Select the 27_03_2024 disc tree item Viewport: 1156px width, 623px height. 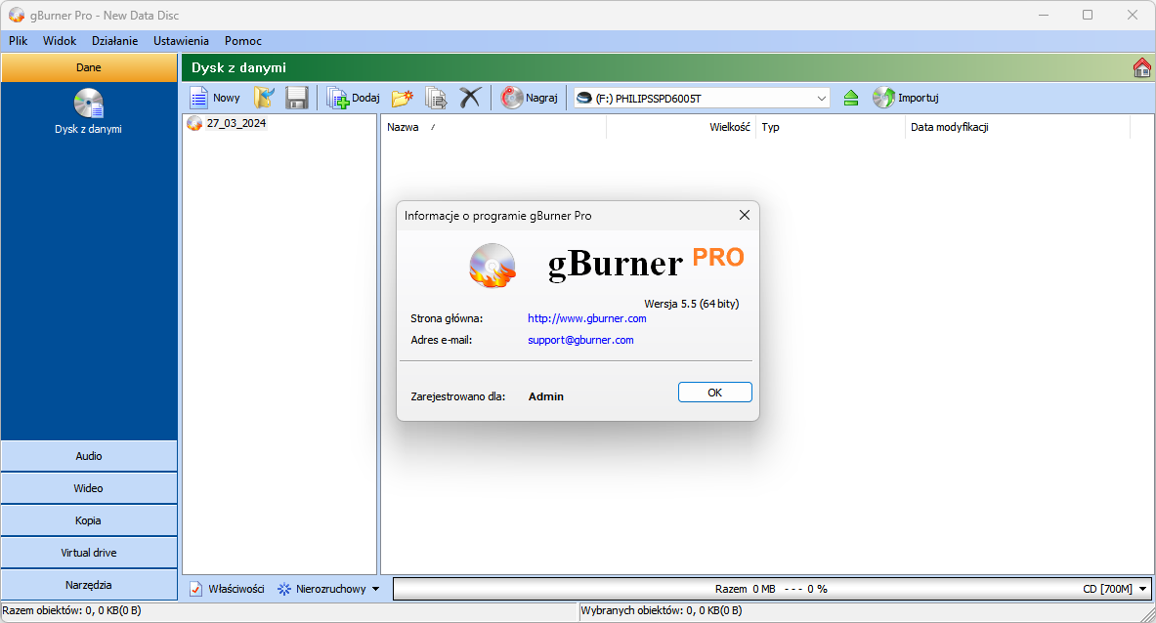[x=235, y=124]
